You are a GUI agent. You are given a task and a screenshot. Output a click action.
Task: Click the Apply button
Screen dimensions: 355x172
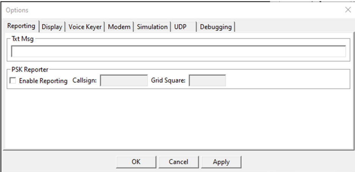221,162
